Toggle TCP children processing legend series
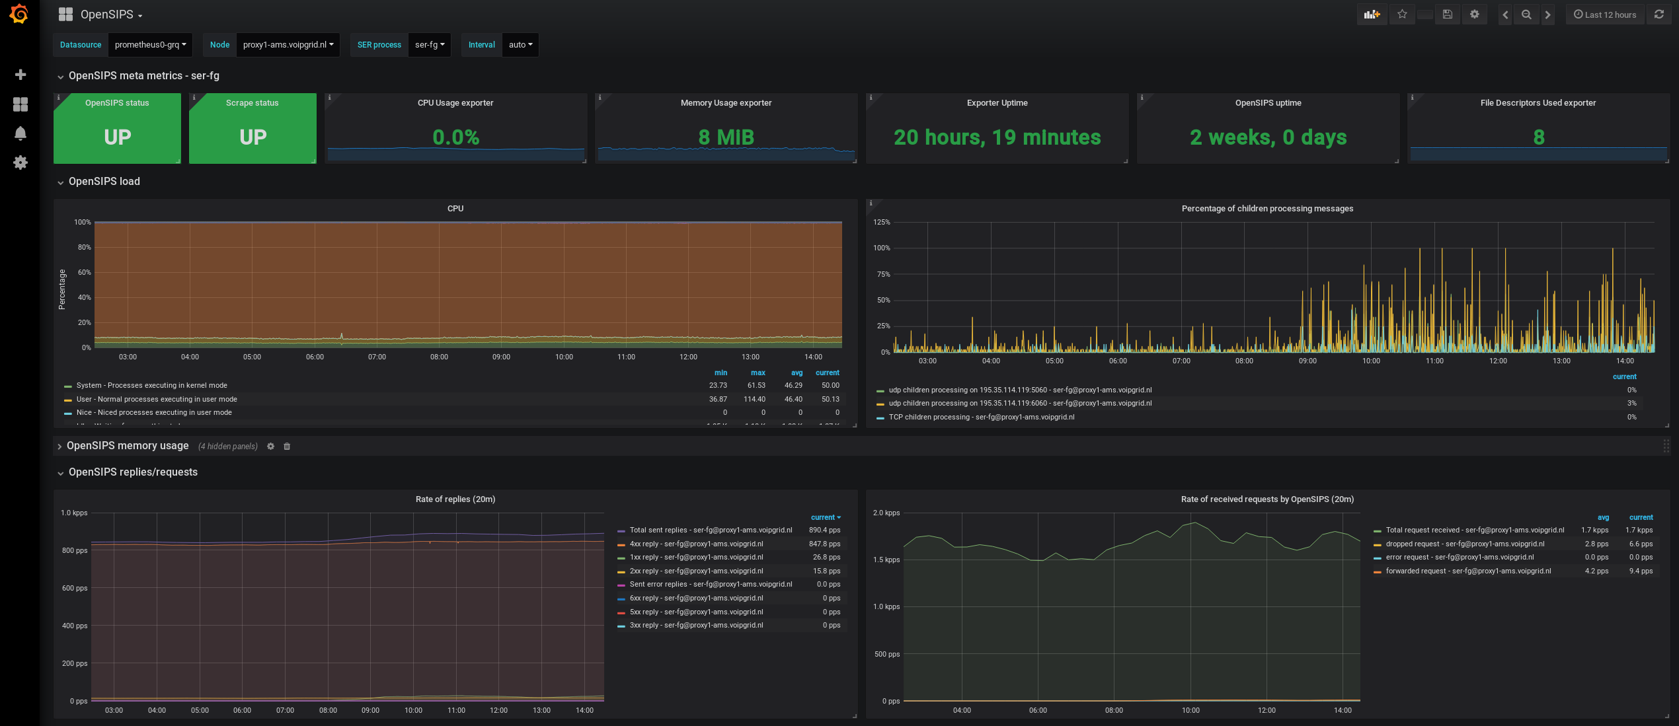The image size is (1679, 726). (x=981, y=417)
